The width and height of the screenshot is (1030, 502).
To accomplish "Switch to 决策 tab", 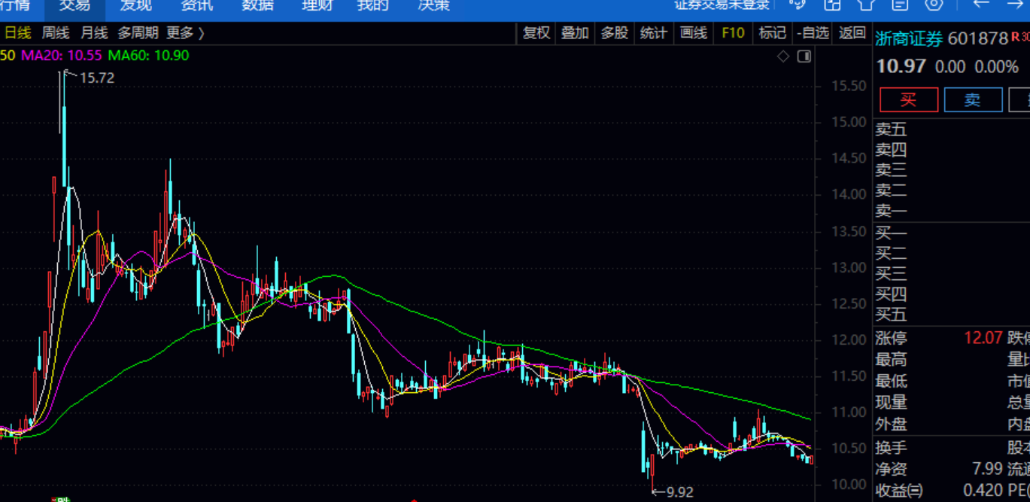I will point(434,5).
